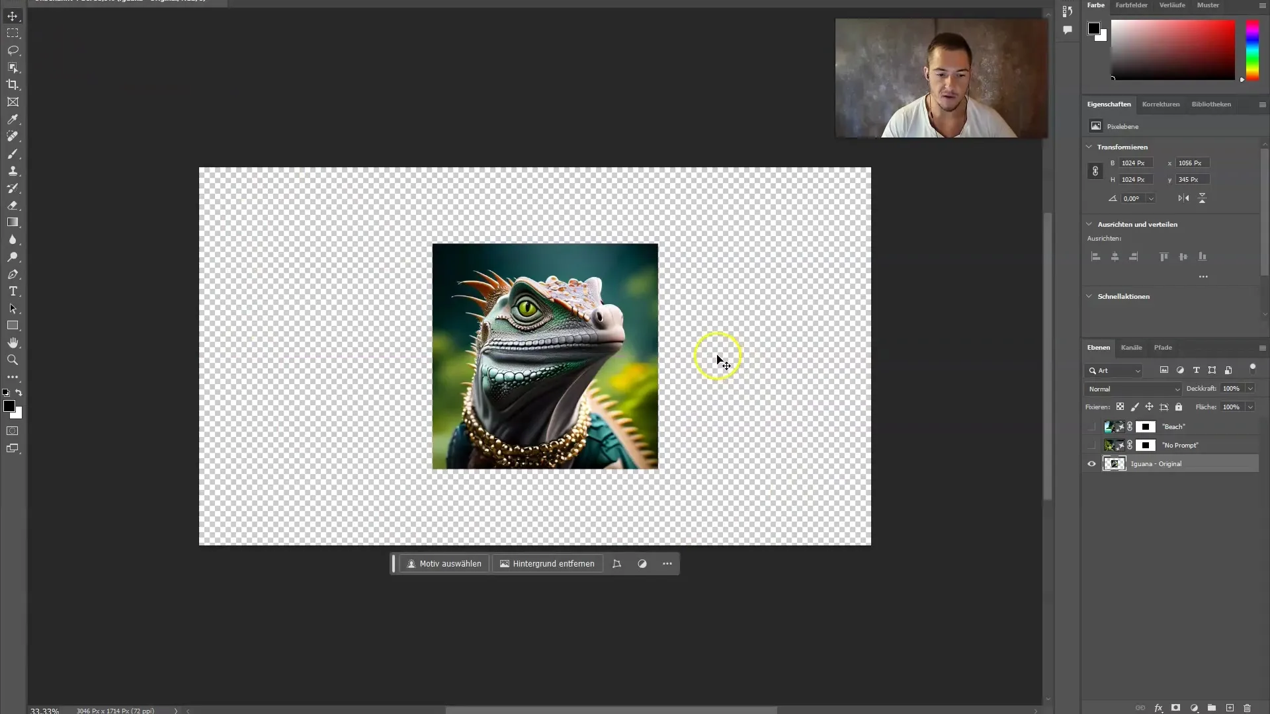
Task: Lock layer position in Fixieren
Action: (1149, 407)
